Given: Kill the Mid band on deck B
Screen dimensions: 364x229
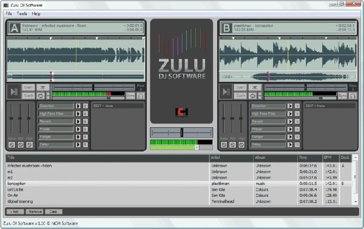Looking at the screenshot, I should tap(232, 145).
